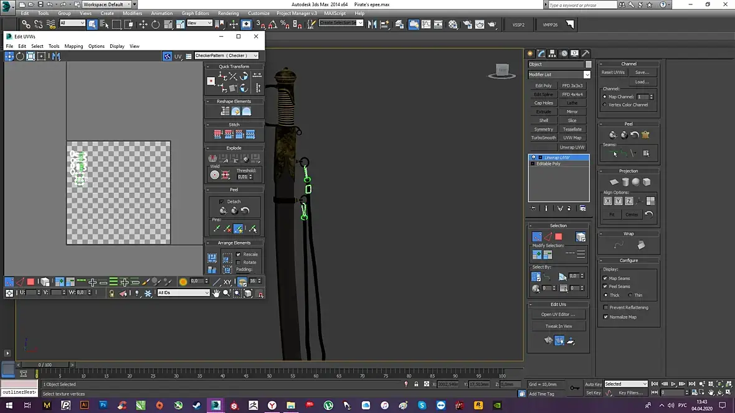Image resolution: width=735 pixels, height=413 pixels.
Task: Select the Vertex Color Channel radio button
Action: point(605,104)
